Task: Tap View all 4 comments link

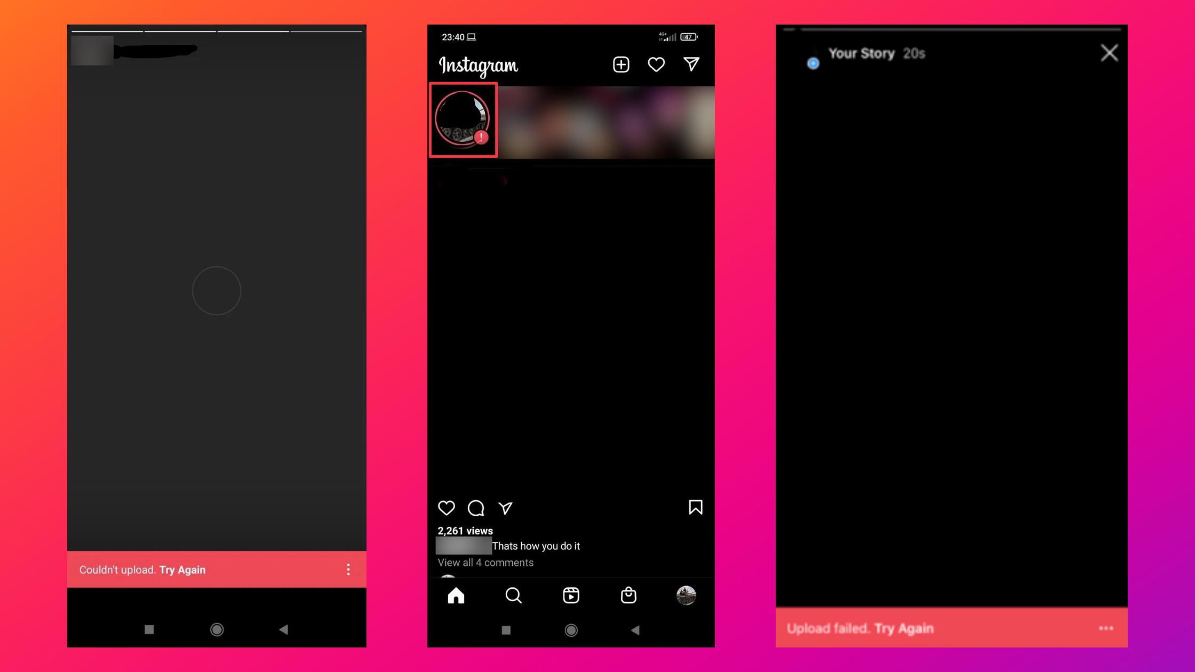Action: [485, 563]
